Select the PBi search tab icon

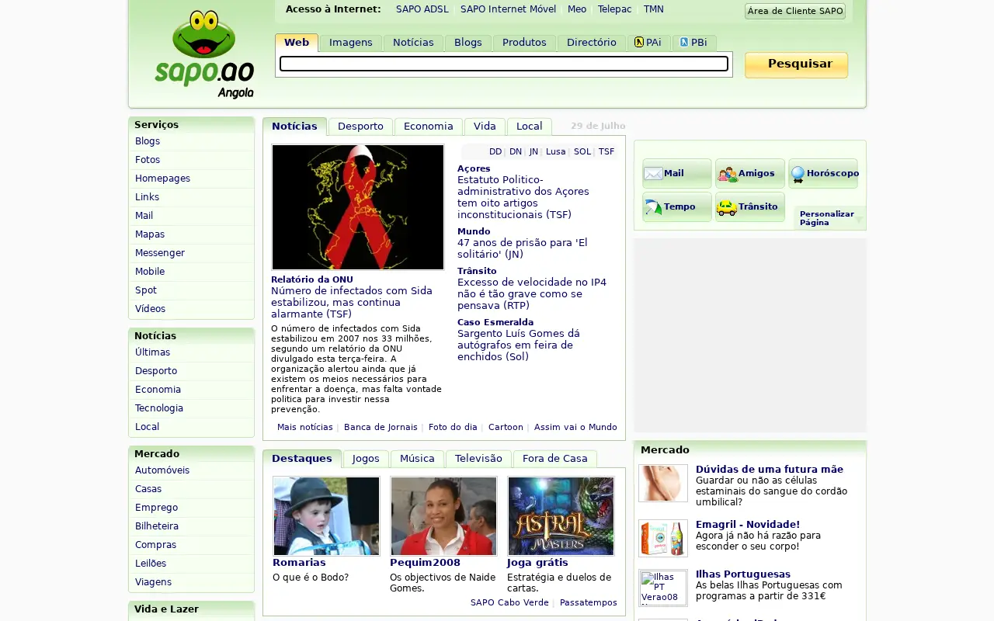pyautogui.click(x=684, y=42)
